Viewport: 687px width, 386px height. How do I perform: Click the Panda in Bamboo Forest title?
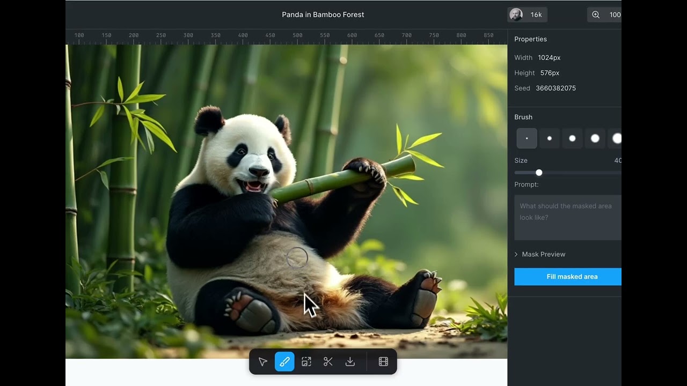click(x=323, y=15)
